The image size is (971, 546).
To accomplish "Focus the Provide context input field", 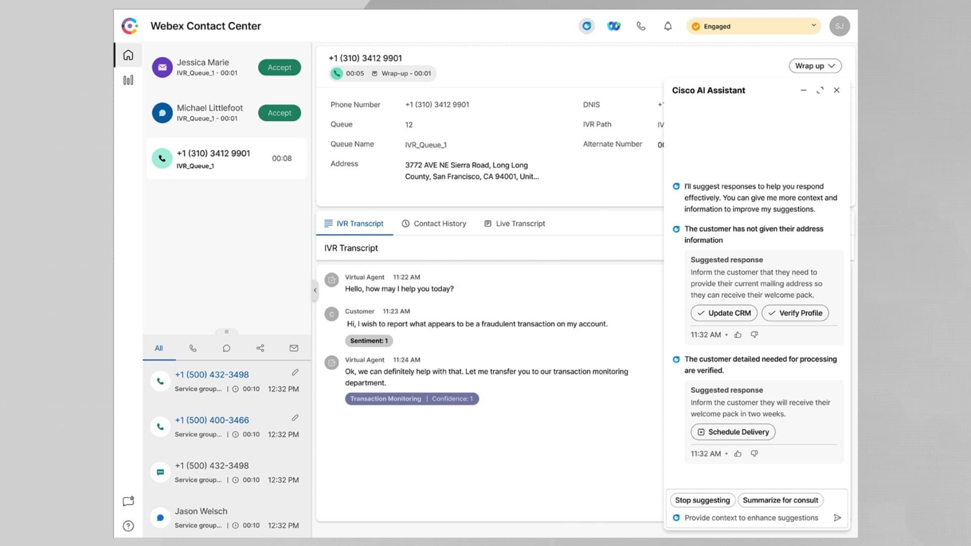I will 751,518.
